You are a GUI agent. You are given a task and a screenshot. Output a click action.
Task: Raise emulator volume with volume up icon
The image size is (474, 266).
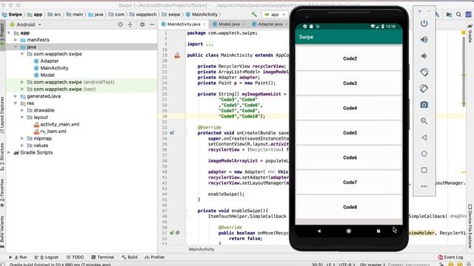pos(424,40)
